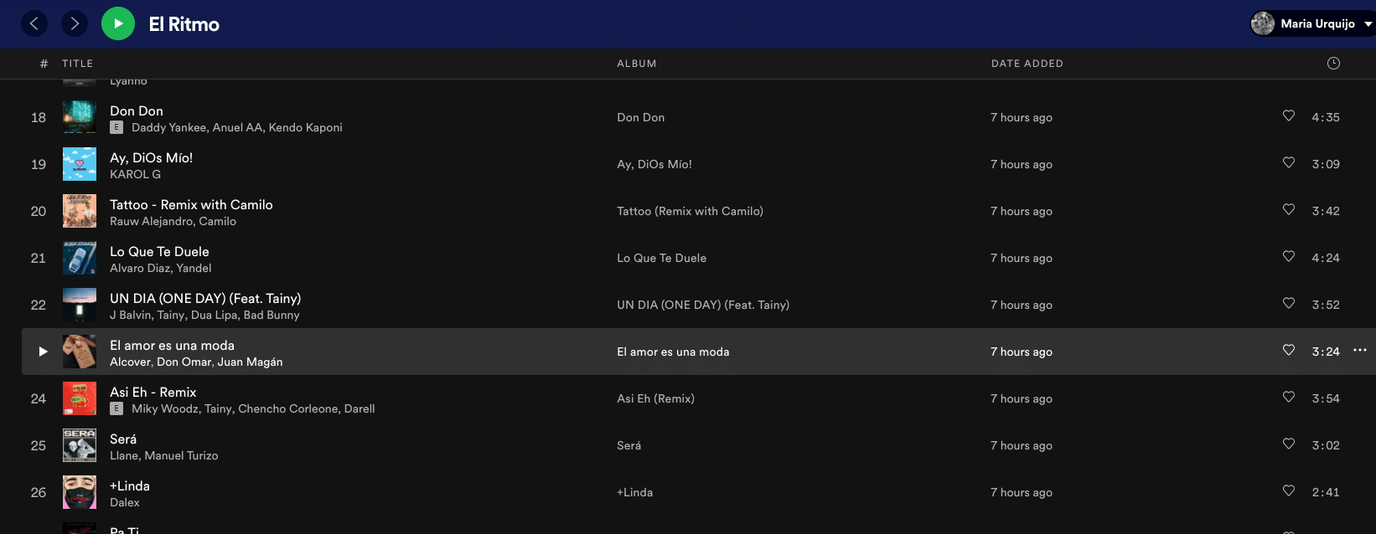Like the song Don Don

coord(1289,116)
